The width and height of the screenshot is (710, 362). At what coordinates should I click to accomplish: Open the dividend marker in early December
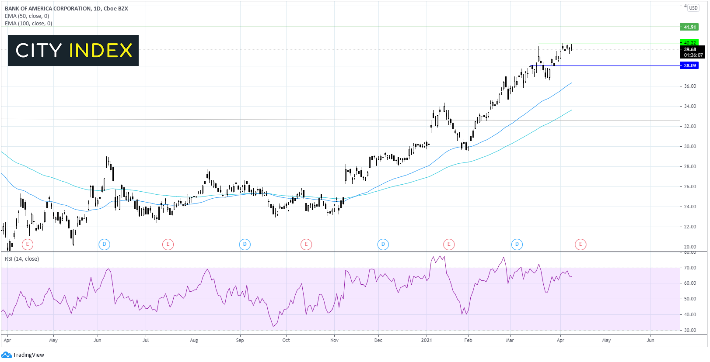pyautogui.click(x=383, y=244)
